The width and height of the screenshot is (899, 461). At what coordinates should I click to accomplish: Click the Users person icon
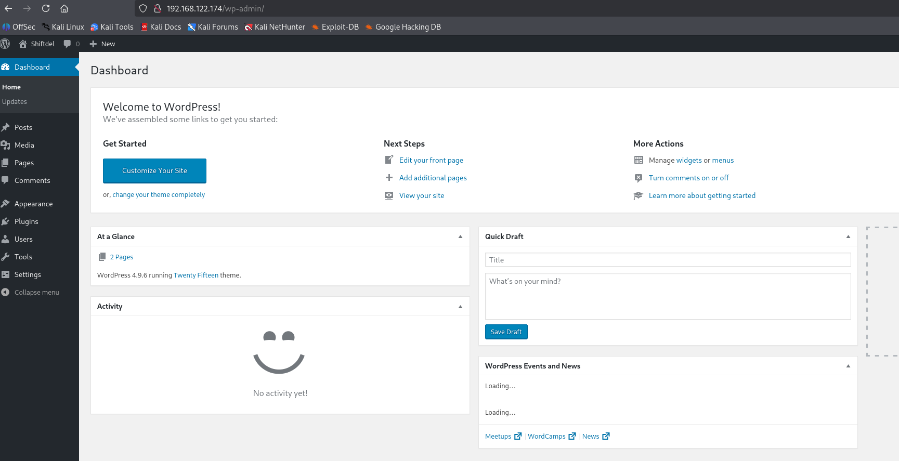pyautogui.click(x=5, y=239)
